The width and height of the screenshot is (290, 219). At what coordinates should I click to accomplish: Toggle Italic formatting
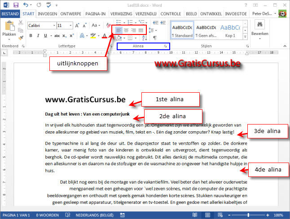tap(38, 36)
